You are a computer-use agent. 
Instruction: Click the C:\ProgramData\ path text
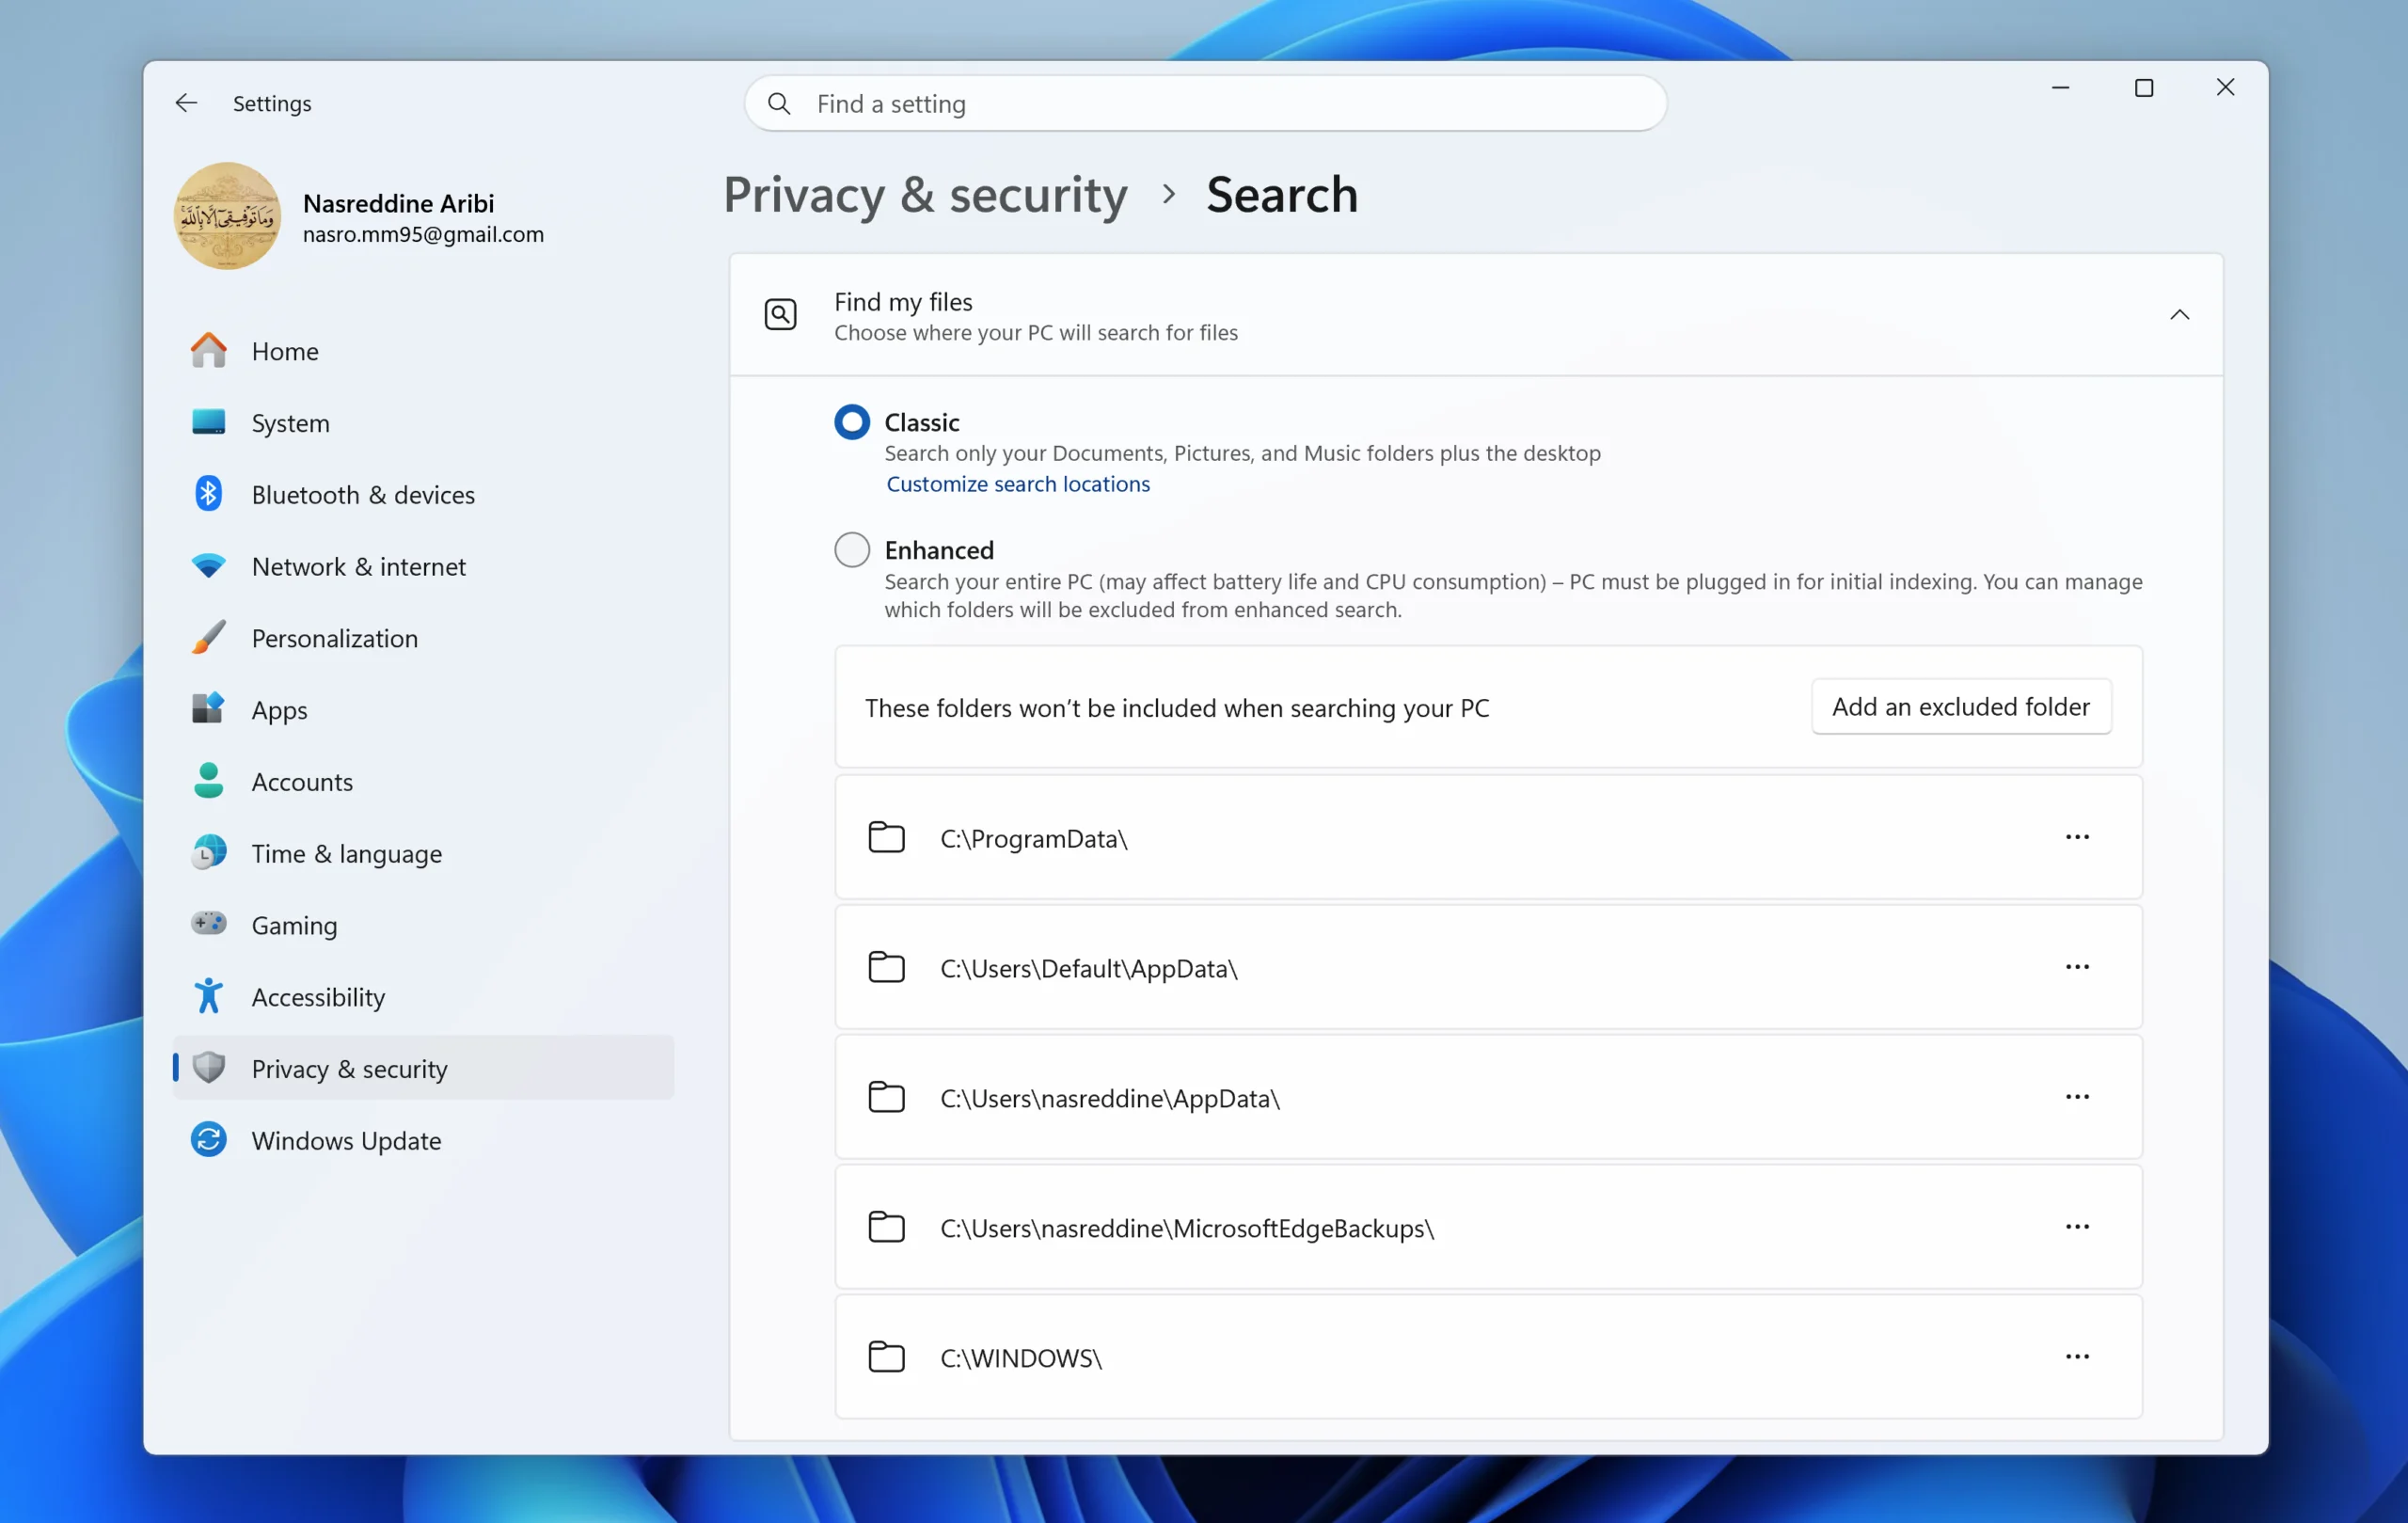pos(1033,839)
